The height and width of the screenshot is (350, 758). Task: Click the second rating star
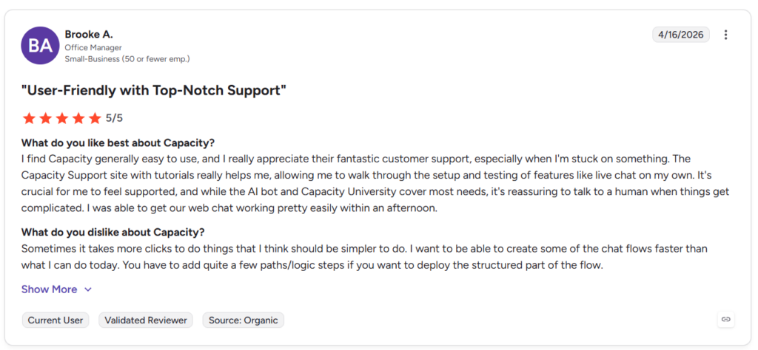45,118
